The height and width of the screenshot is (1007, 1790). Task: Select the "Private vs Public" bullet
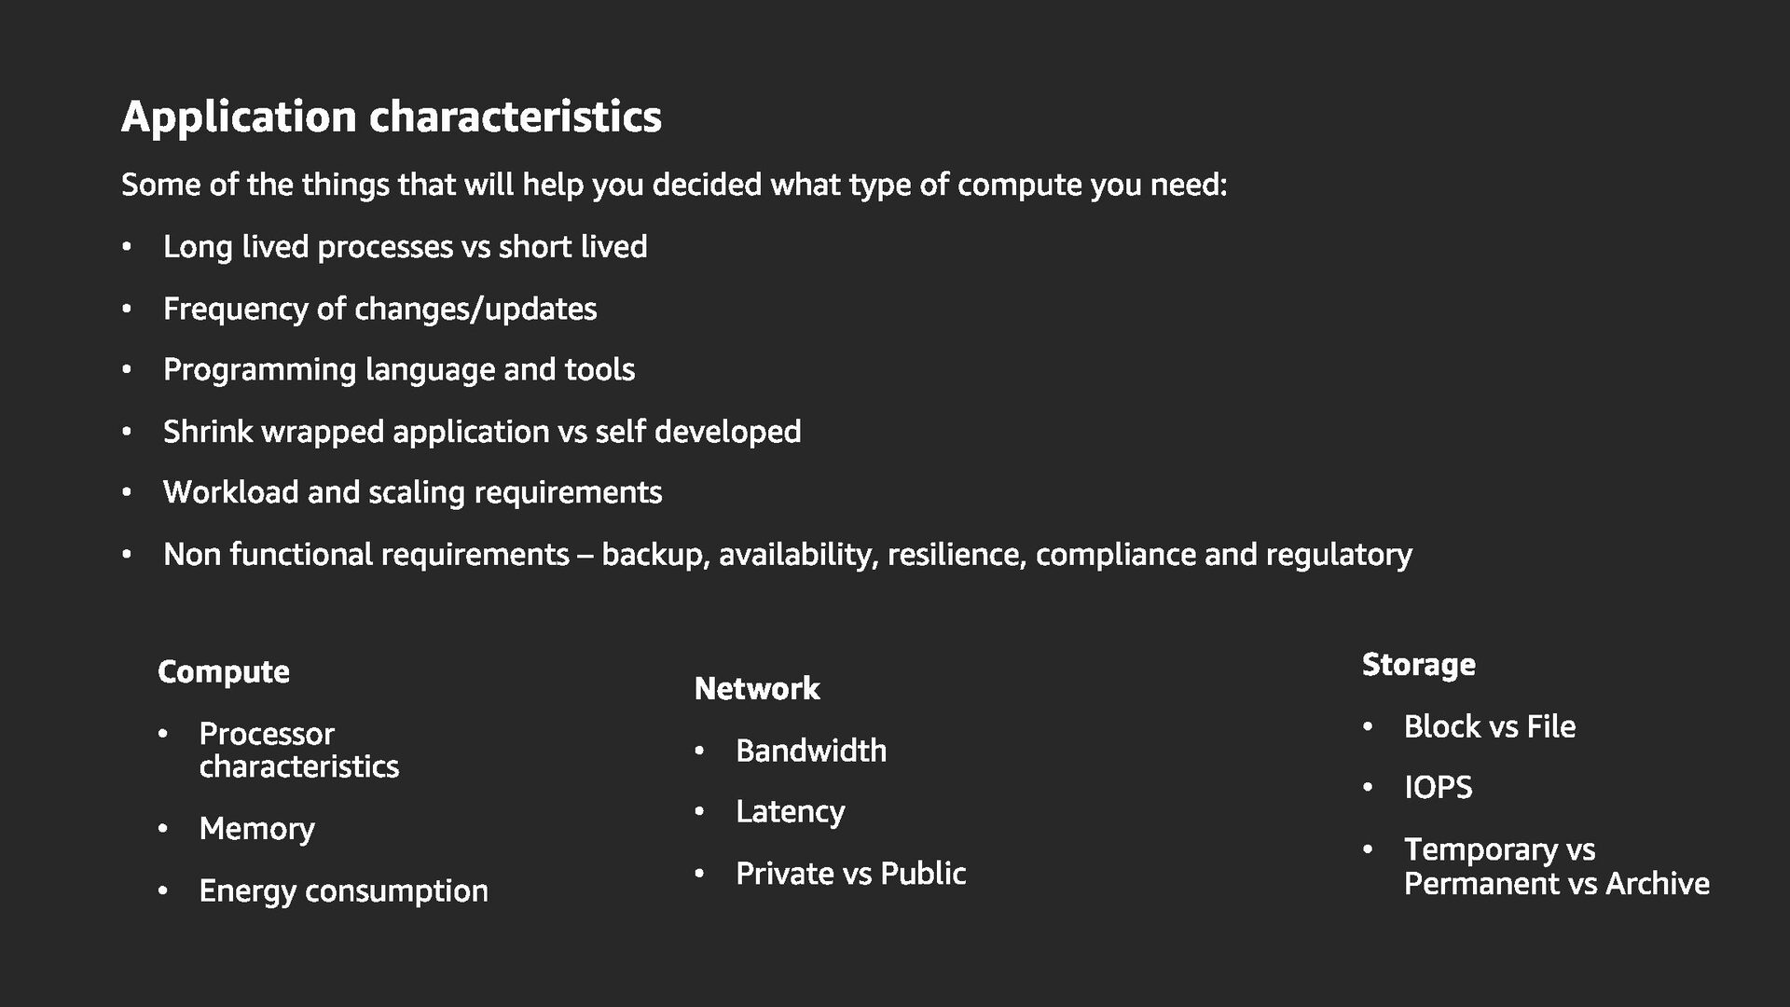pyautogui.click(x=850, y=874)
